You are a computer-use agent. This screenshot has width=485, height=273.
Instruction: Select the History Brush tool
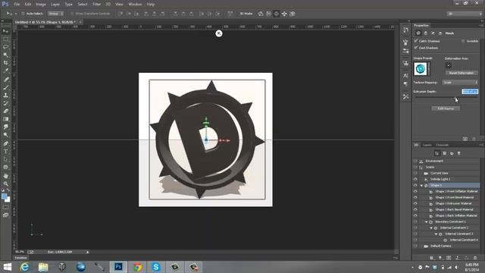[5, 103]
